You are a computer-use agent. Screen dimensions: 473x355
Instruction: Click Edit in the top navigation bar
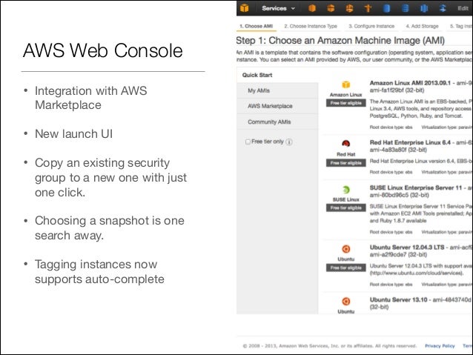pyautogui.click(x=463, y=8)
